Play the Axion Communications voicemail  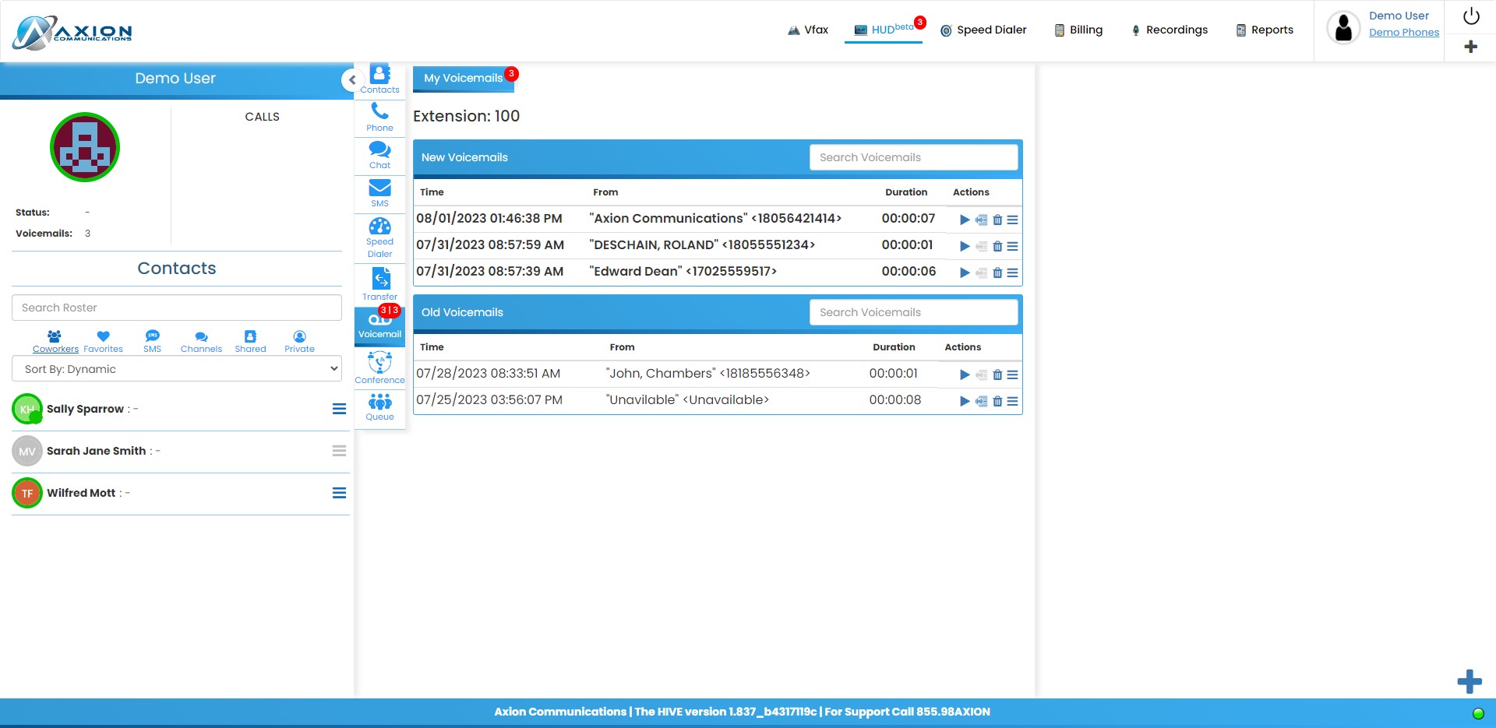965,220
